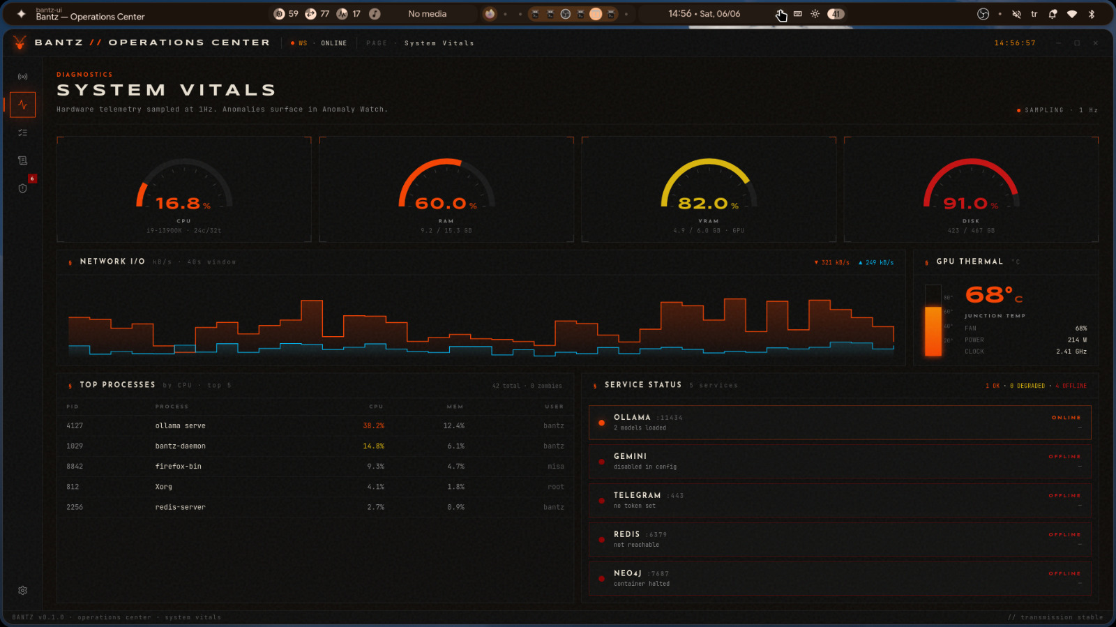Click the firefox-bin process row
Screen dimensions: 1116x627
tap(315, 467)
